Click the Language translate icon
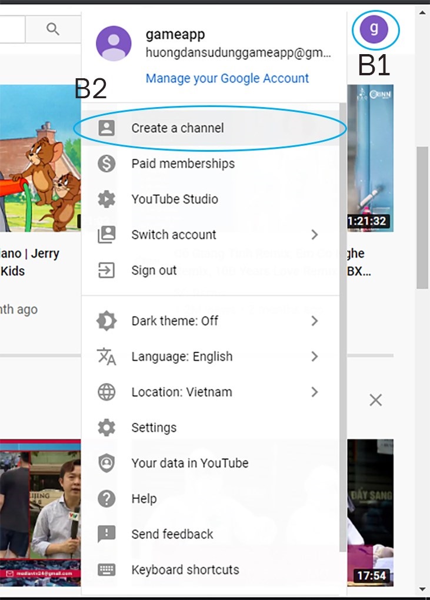The width and height of the screenshot is (430, 600). point(106,356)
